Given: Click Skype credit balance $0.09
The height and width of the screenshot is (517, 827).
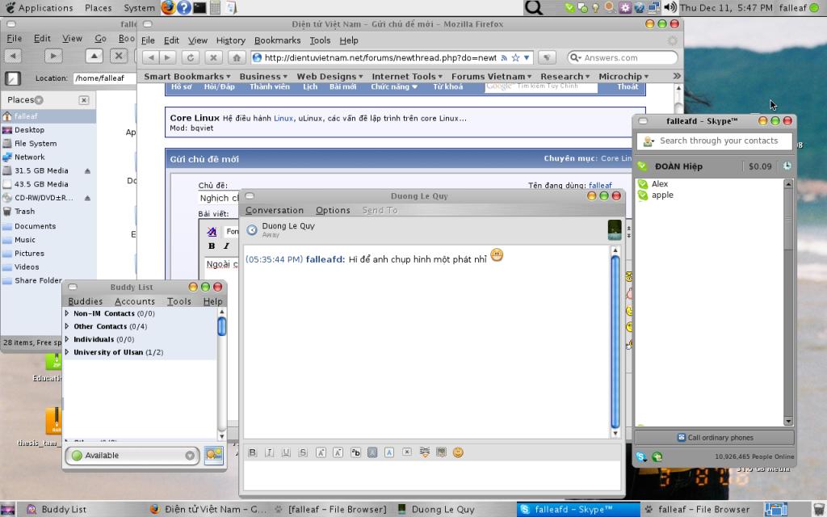Looking at the screenshot, I should coord(759,166).
